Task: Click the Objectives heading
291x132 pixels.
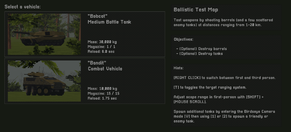Action: click(x=184, y=40)
